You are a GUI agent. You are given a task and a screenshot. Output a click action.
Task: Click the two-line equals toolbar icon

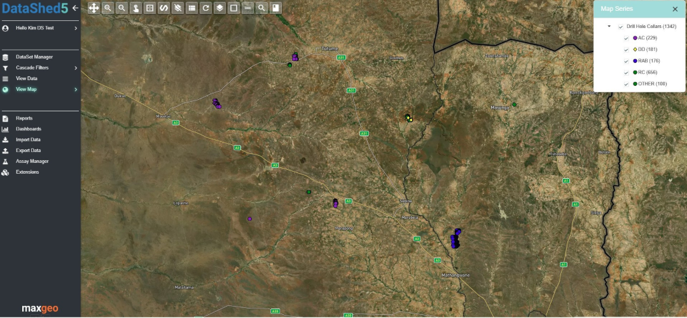click(247, 8)
